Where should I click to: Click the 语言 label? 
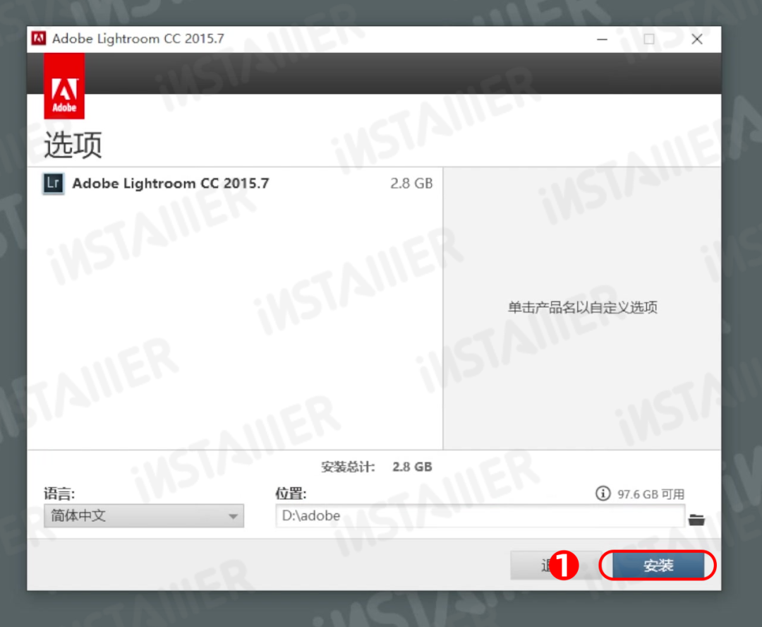[x=59, y=494]
